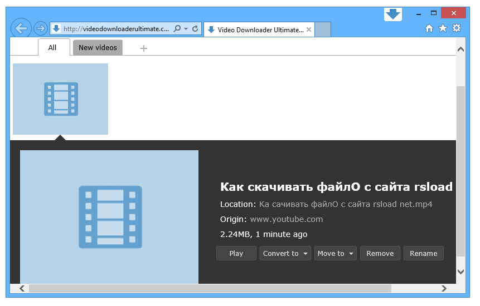Screen dimensions: 480x306
Task: Open the Video Downloader blue arrow toolbar button
Action: point(393,14)
